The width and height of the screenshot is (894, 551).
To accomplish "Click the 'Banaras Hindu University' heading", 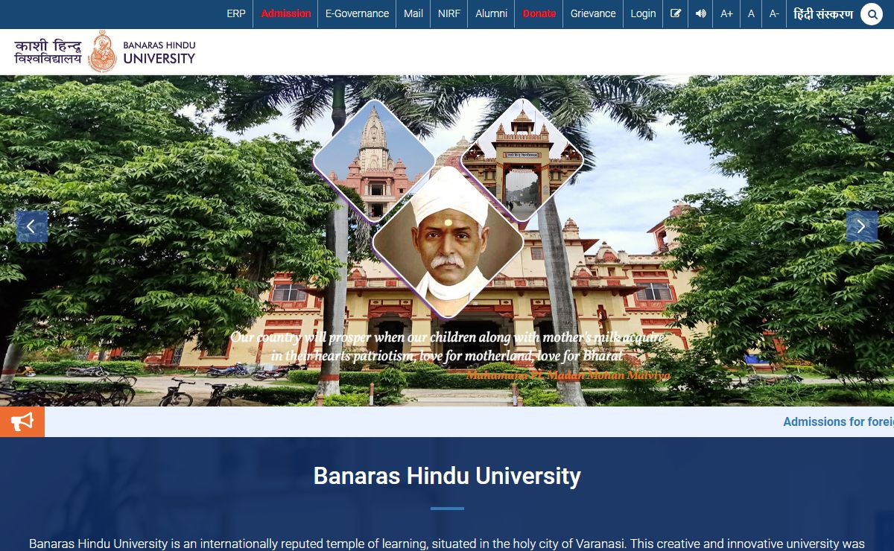I will [x=447, y=476].
